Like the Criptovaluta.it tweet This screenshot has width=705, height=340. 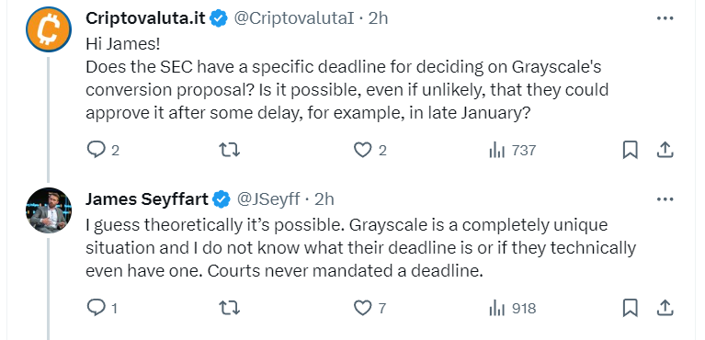370,150
